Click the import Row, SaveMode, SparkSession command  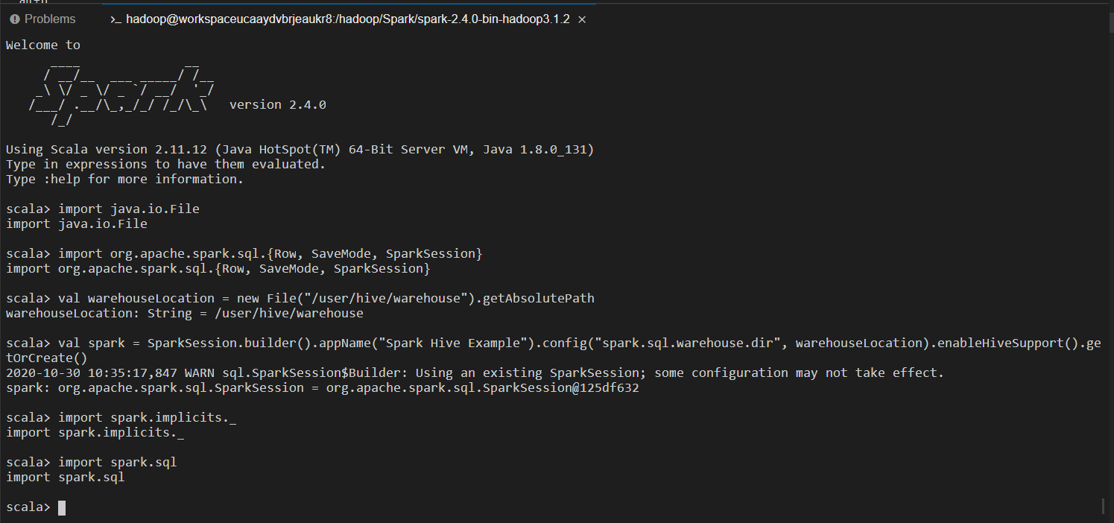[x=244, y=254]
